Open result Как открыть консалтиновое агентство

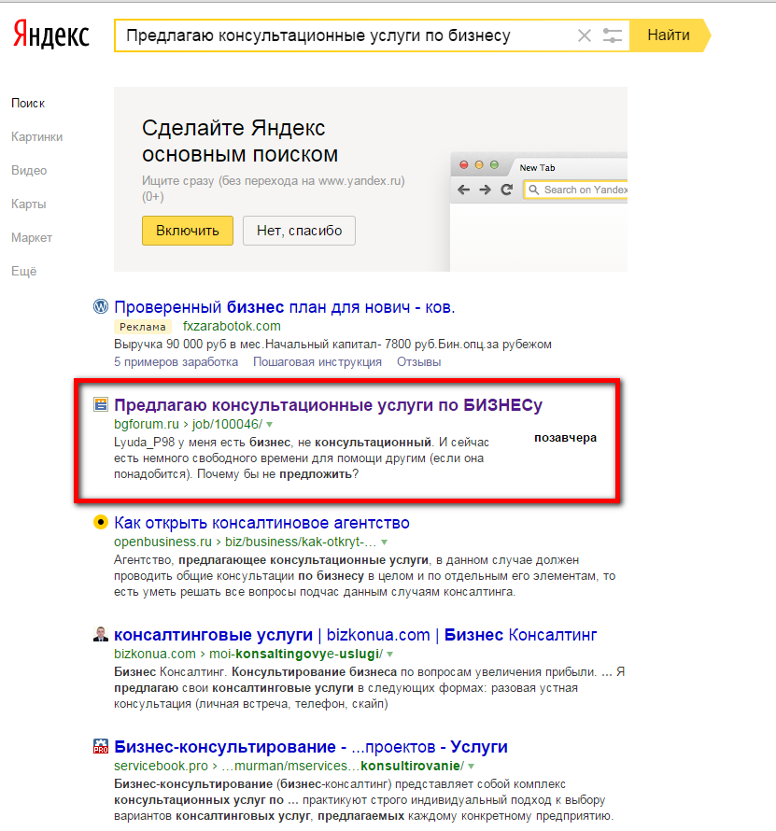[x=261, y=523]
